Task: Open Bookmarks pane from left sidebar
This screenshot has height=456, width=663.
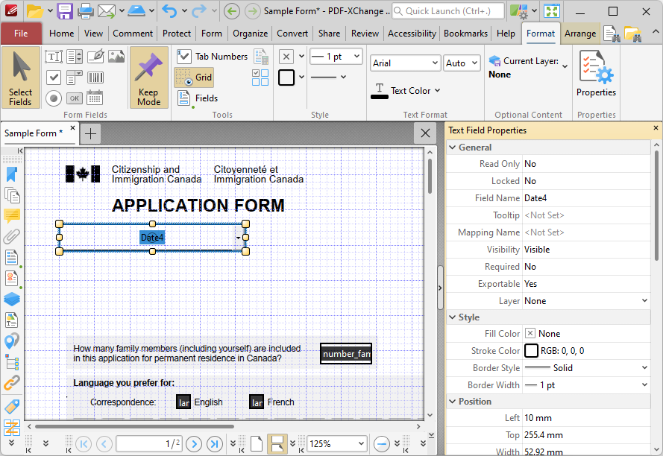Action: click(x=12, y=174)
